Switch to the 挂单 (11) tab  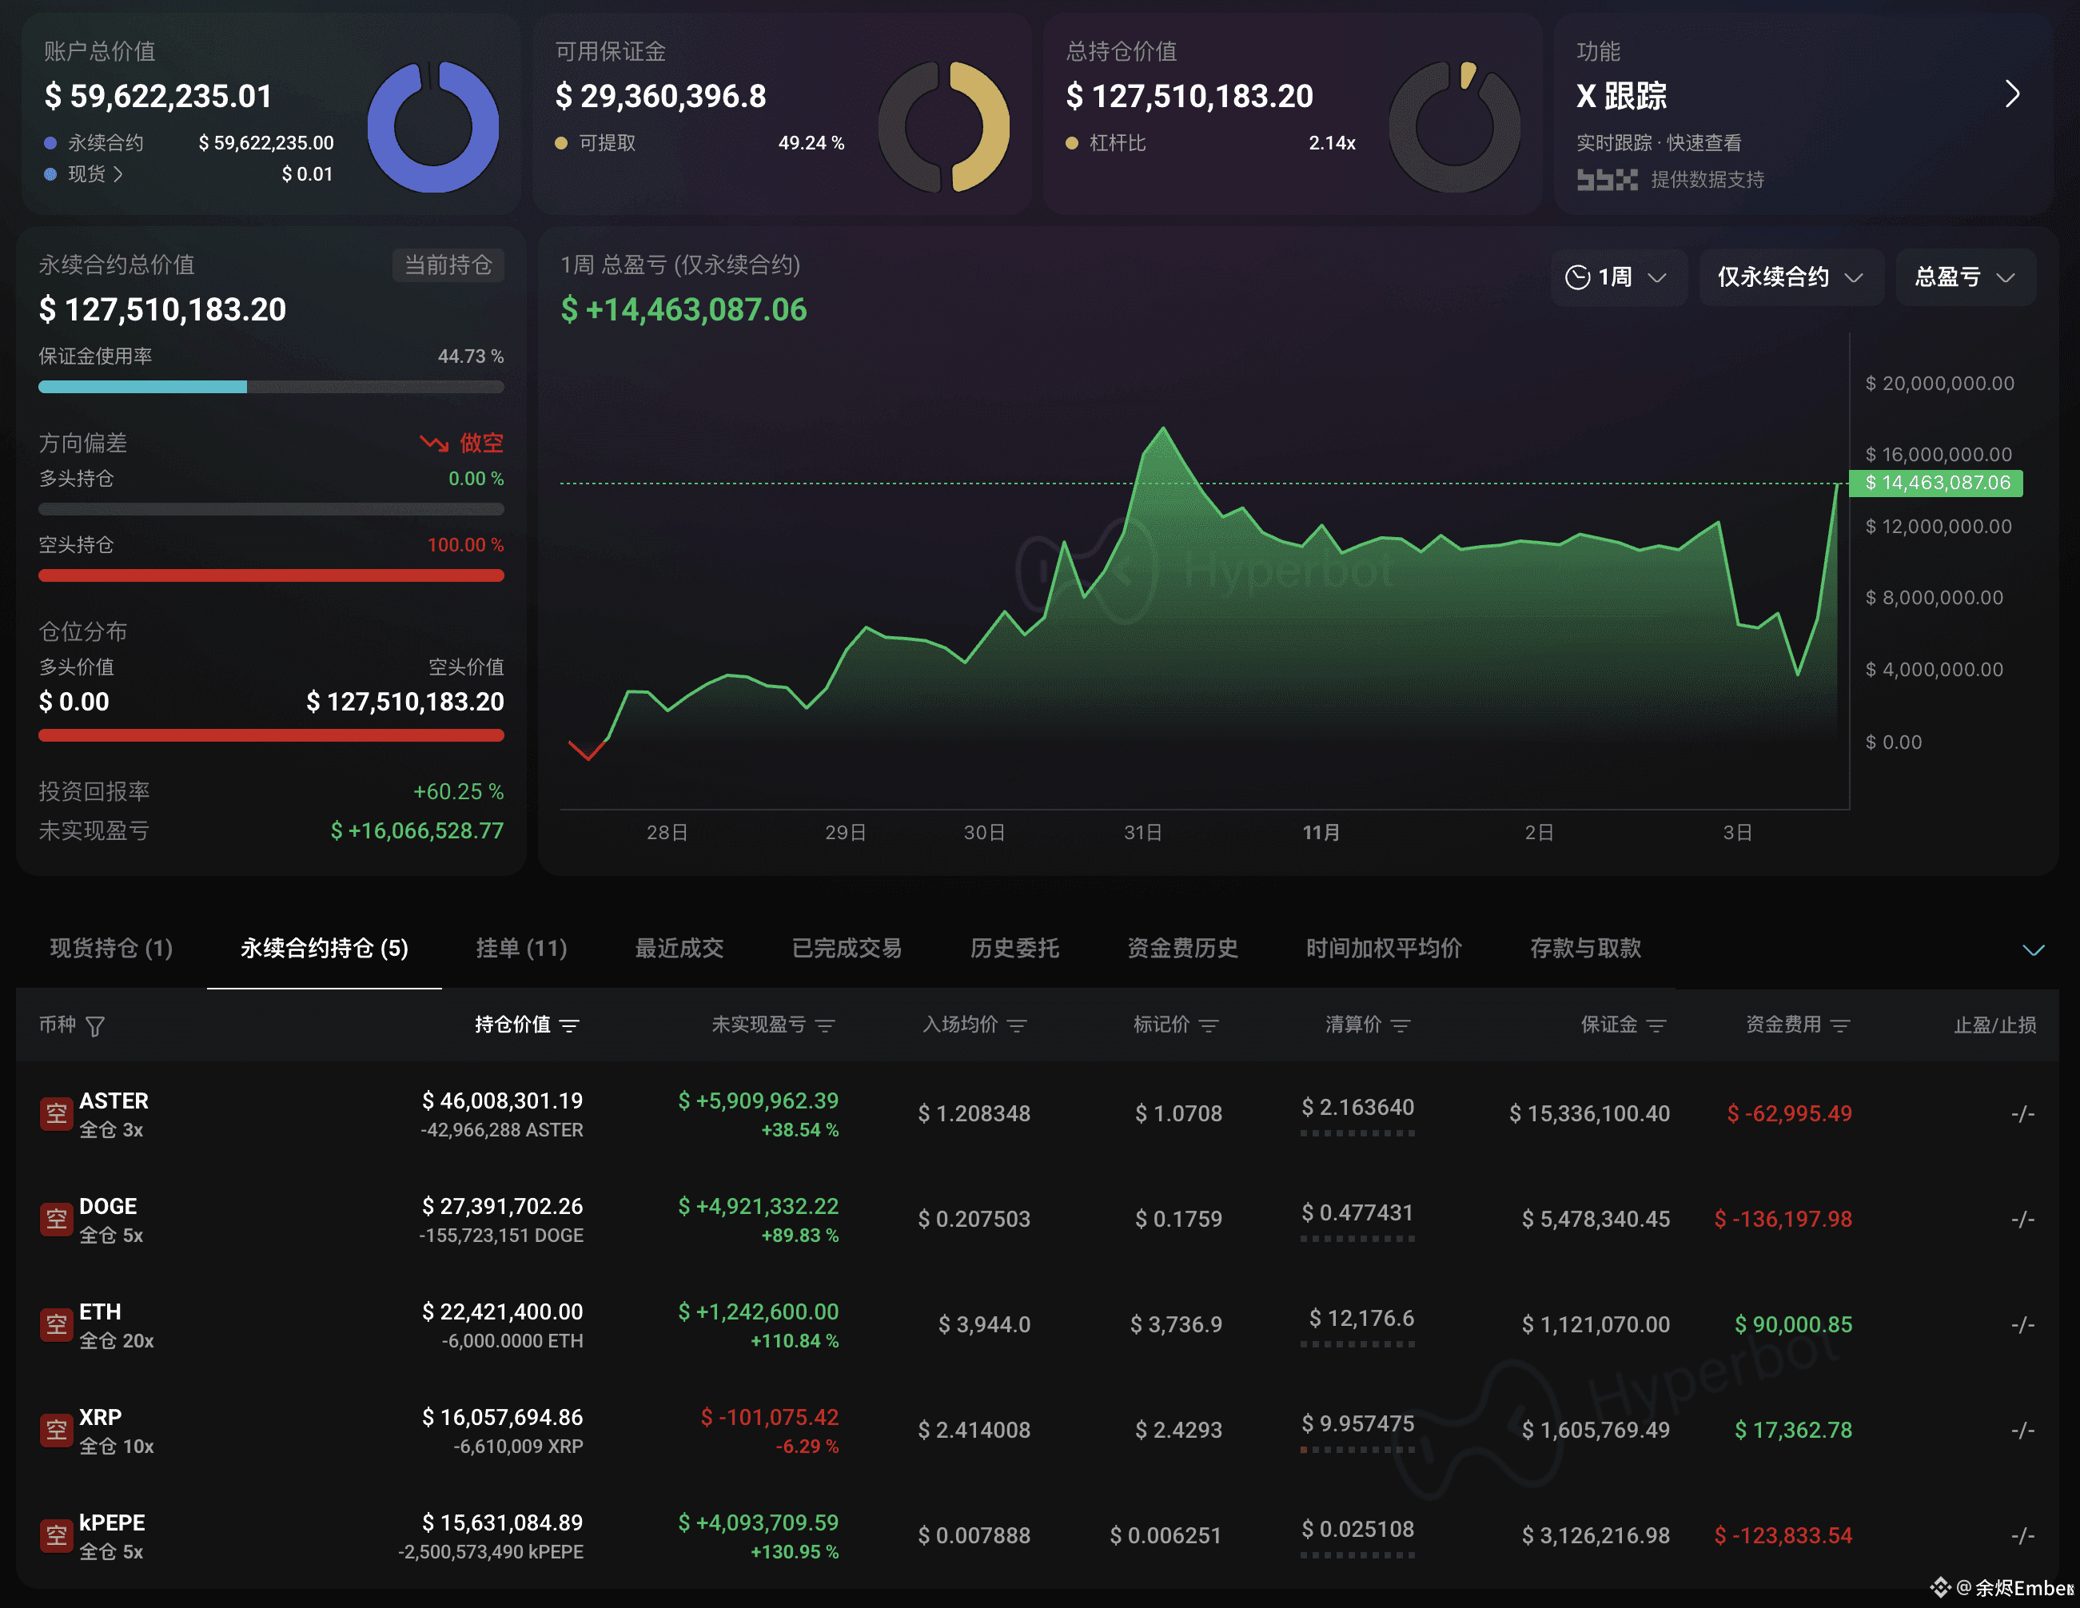tap(521, 948)
